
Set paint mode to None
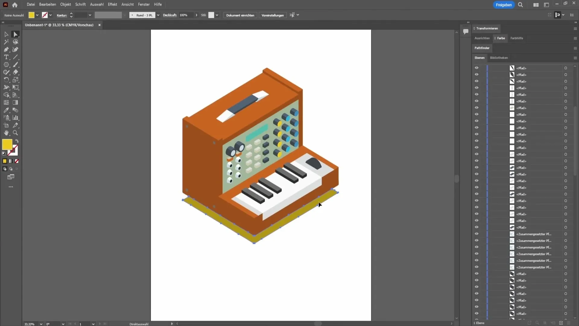(x=17, y=161)
